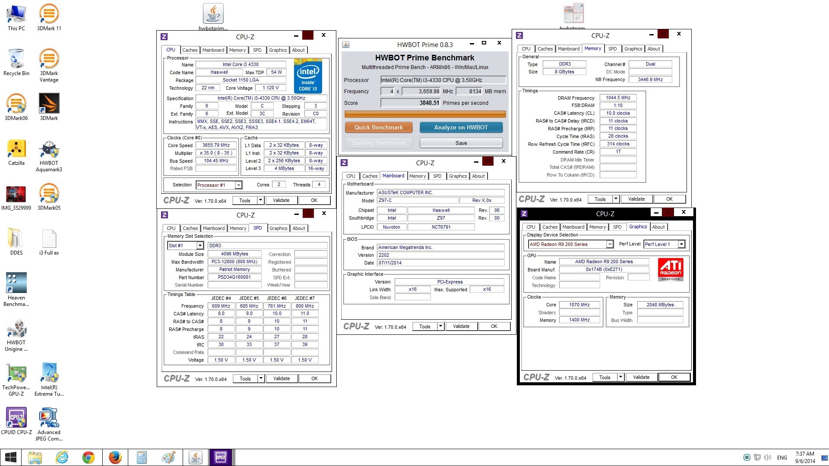Open Advanced JPEG Compressor shortcut
This screenshot has width=829, height=466.
(x=49, y=424)
